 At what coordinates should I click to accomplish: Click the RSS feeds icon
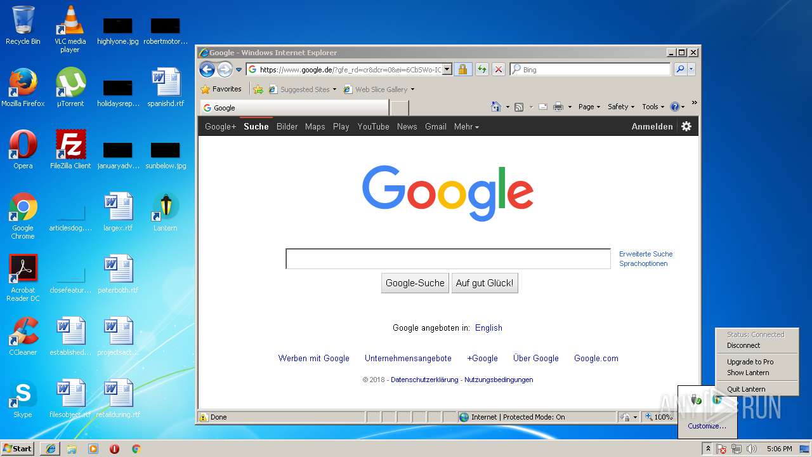(519, 107)
